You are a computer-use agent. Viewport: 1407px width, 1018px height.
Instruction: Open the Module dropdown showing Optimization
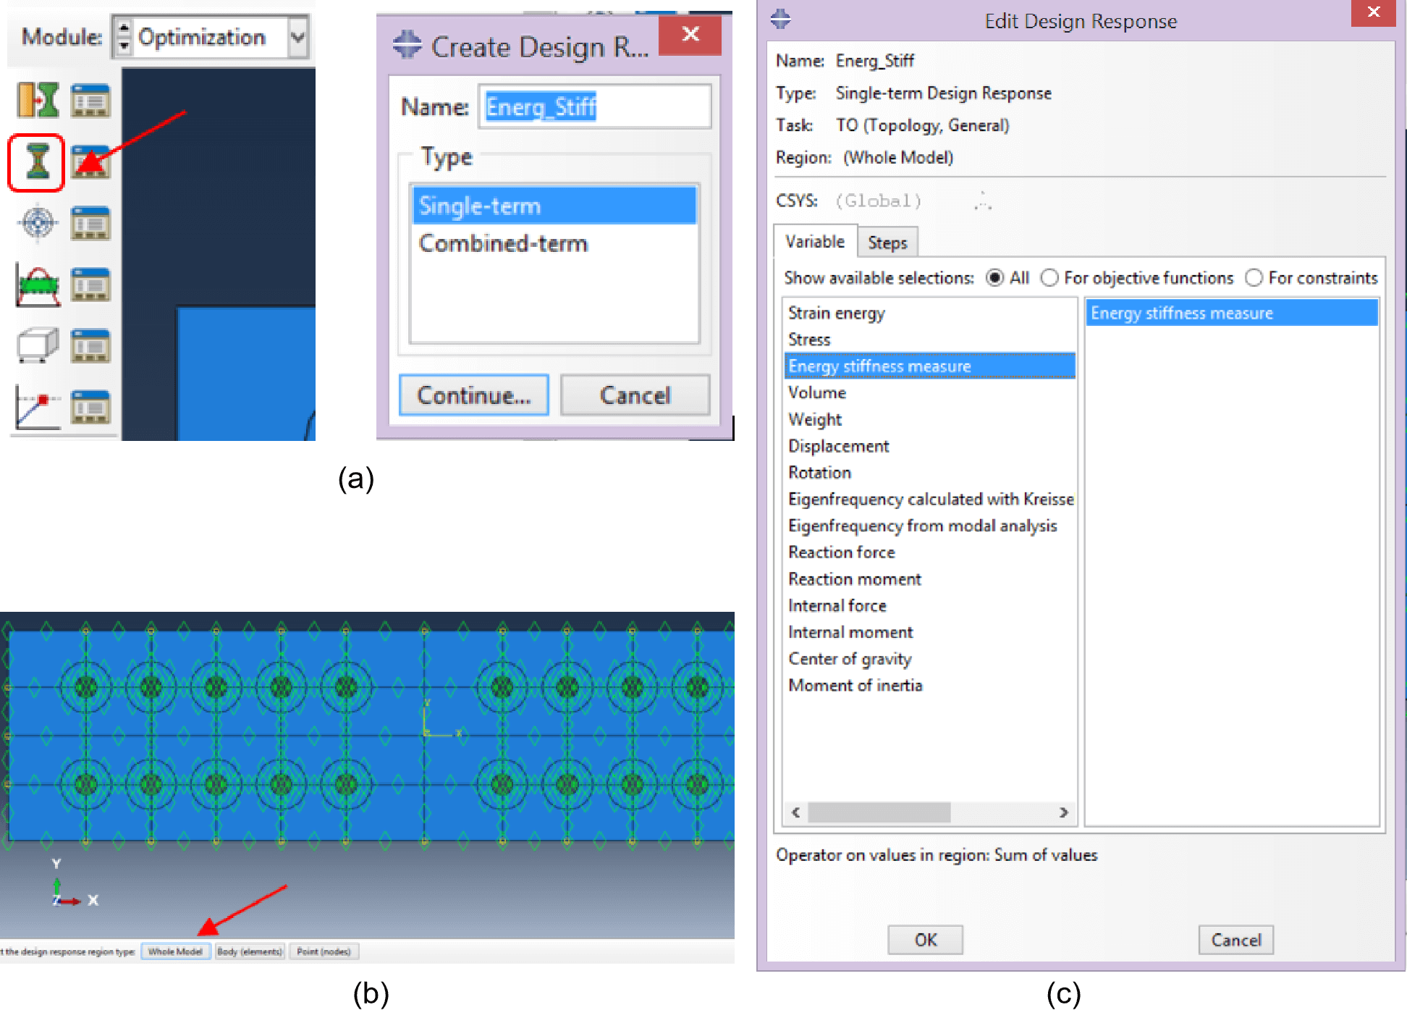tap(298, 37)
